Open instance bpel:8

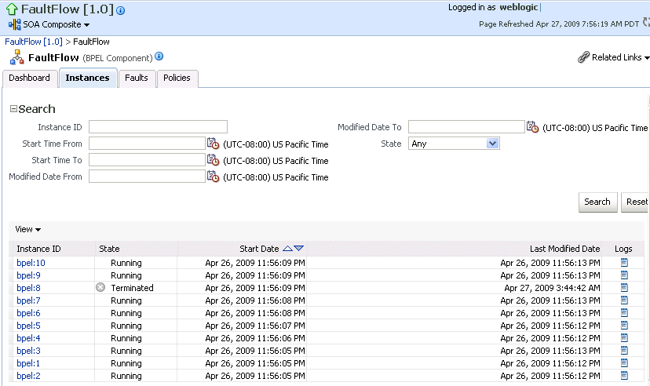click(x=28, y=288)
